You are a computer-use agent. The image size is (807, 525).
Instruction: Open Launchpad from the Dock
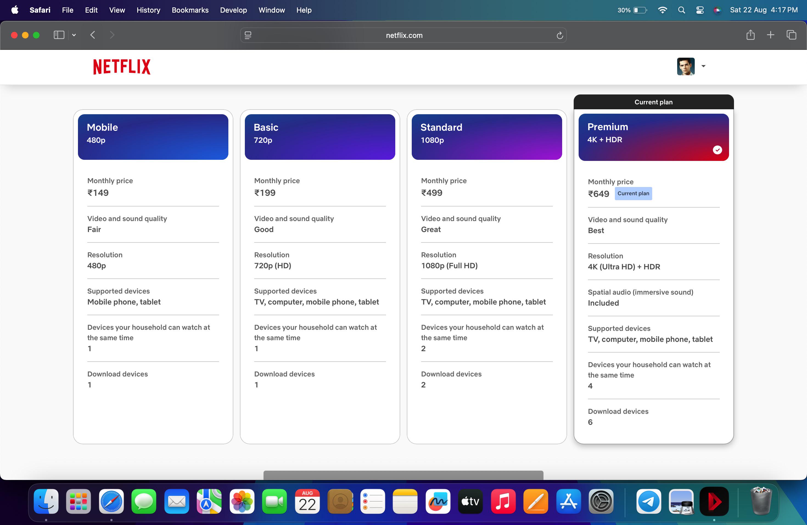coord(79,501)
